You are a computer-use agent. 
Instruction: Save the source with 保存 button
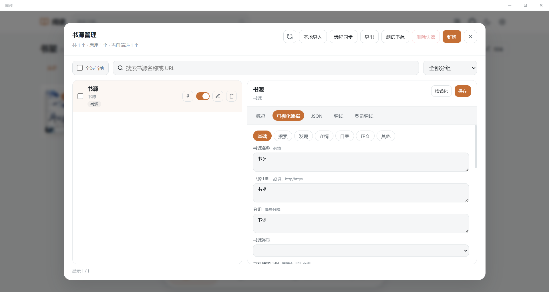pyautogui.click(x=463, y=91)
